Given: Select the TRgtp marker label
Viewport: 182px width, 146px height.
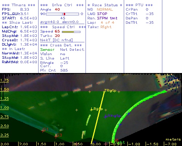Looking at the screenshot, I should (x=110, y=91).
